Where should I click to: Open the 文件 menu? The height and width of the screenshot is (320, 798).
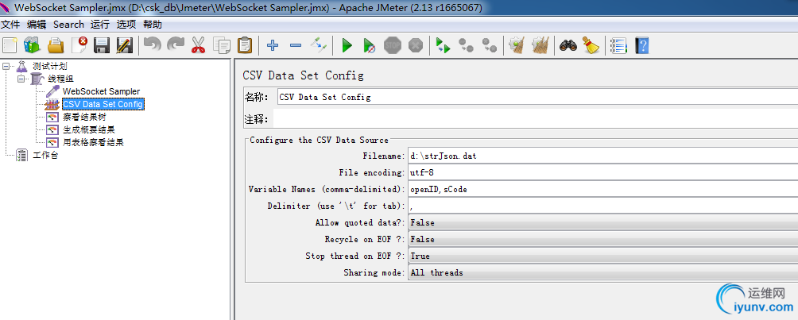(10, 25)
